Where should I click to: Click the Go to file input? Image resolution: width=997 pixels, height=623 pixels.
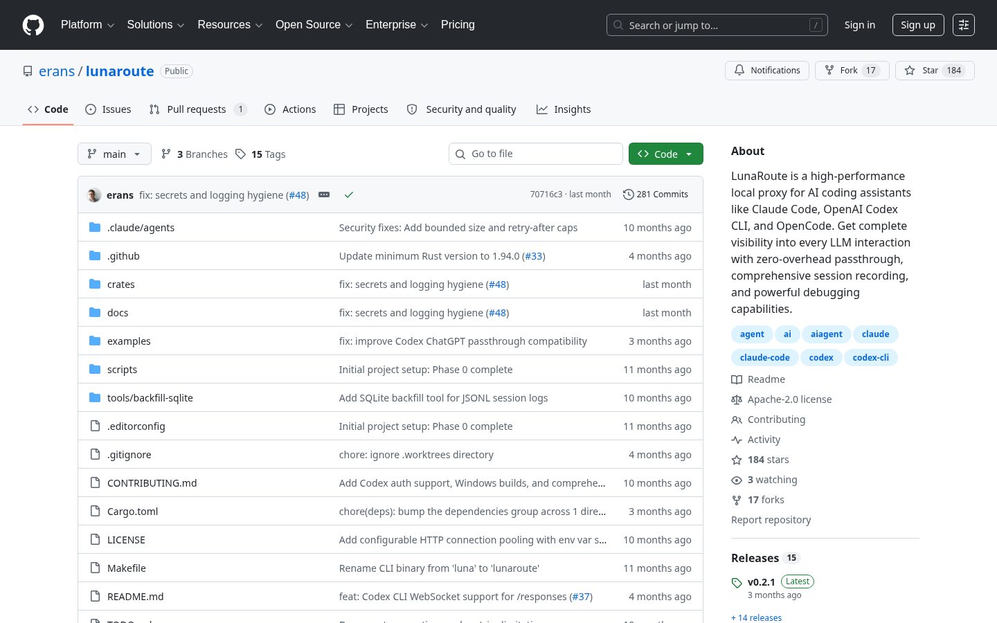[x=536, y=154]
